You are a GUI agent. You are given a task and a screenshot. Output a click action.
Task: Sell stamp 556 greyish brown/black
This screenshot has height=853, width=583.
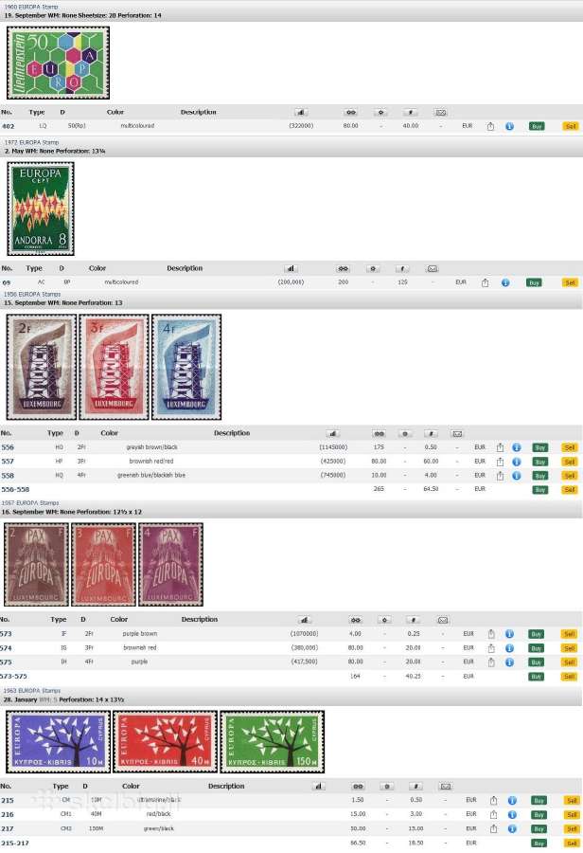click(x=569, y=447)
